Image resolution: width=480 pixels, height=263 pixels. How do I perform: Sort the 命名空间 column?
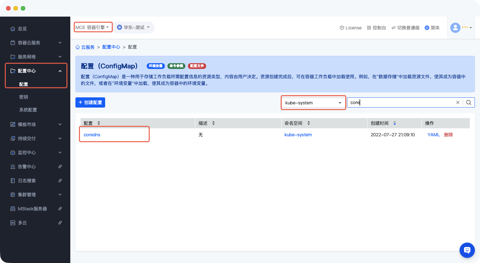click(x=309, y=123)
